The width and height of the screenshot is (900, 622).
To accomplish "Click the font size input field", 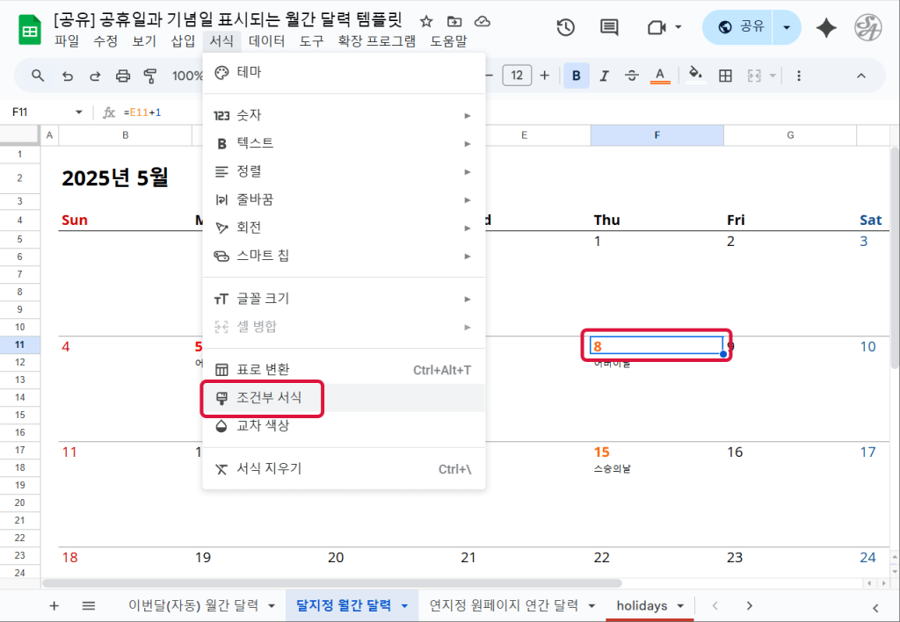I will click(x=517, y=76).
